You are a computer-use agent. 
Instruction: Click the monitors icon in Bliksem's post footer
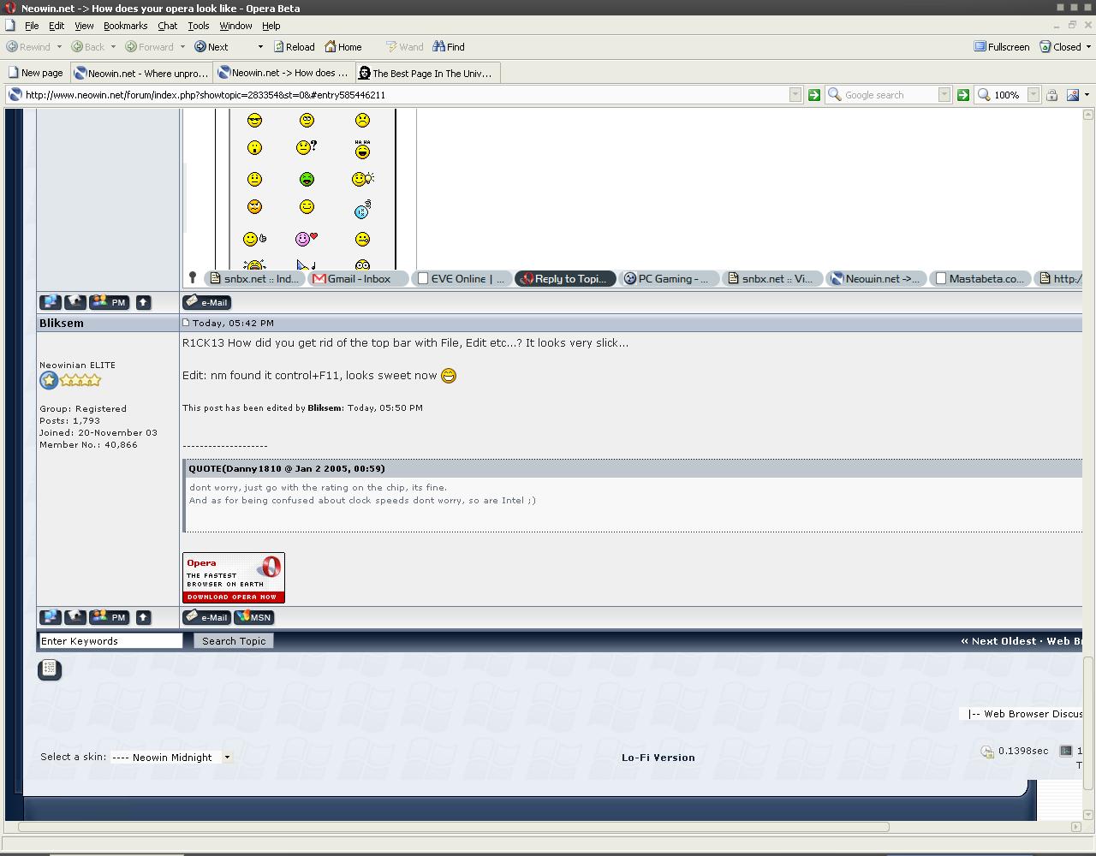(51, 617)
